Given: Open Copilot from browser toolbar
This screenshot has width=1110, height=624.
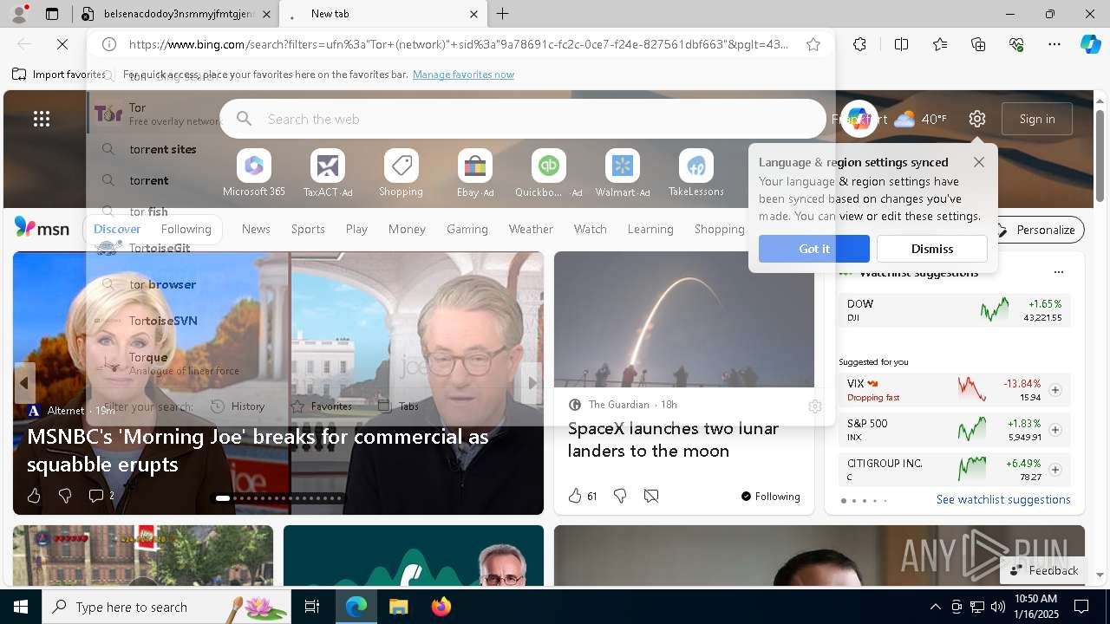Looking at the screenshot, I should pyautogui.click(x=1090, y=44).
